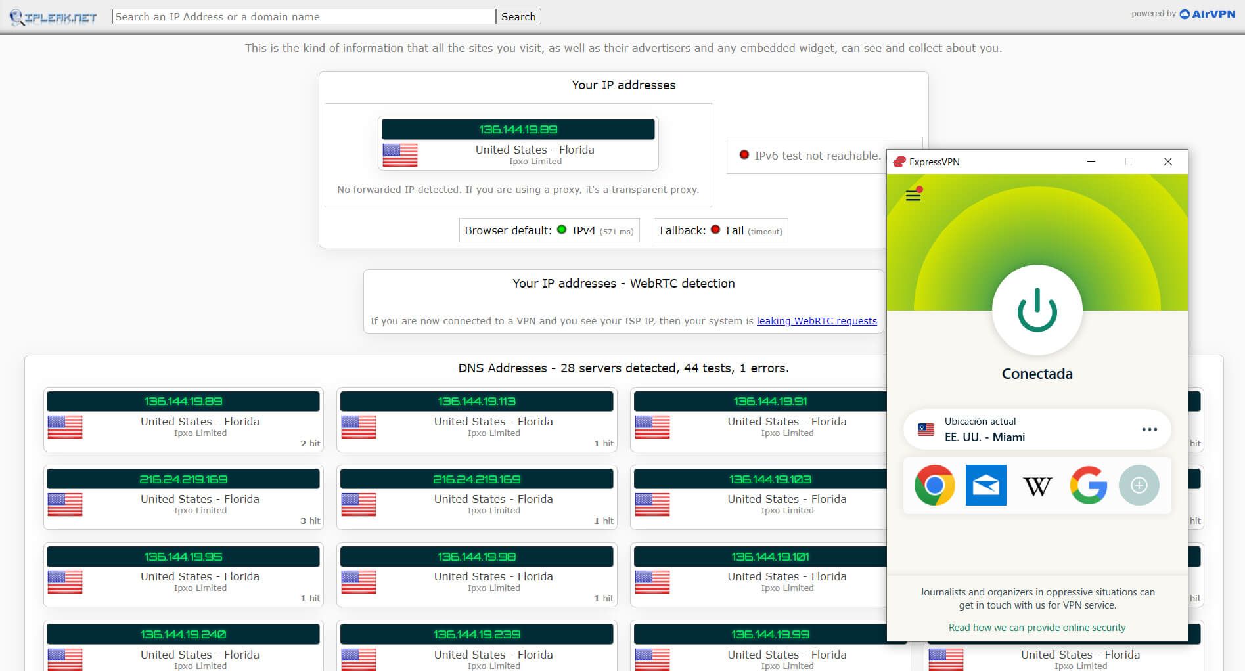This screenshot has height=671, width=1245.
Task: Minimize the ExpressVPN window
Action: [x=1091, y=162]
